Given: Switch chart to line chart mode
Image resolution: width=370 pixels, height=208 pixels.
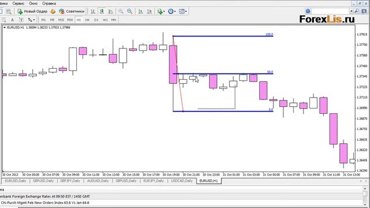Looking at the screenshot, I should [x=110, y=12].
